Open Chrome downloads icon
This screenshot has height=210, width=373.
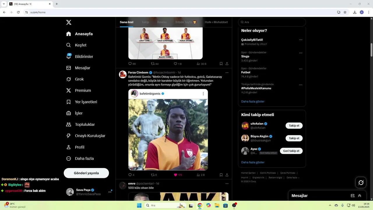[x=355, y=12]
